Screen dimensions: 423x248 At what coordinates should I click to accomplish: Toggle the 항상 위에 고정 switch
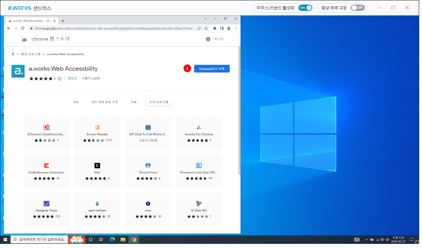pyautogui.click(x=358, y=8)
